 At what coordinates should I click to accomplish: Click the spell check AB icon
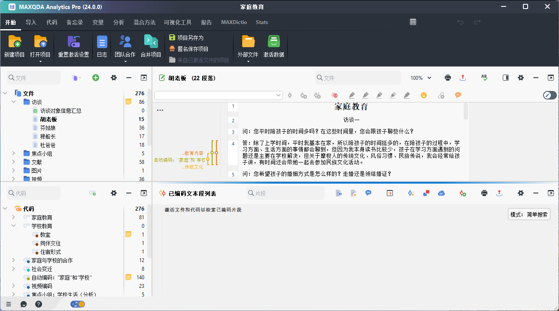tap(484, 78)
